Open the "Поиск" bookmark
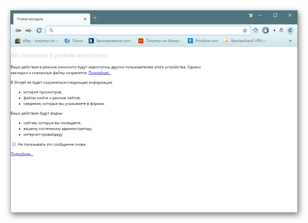The width and height of the screenshot is (308, 223). 74,41
